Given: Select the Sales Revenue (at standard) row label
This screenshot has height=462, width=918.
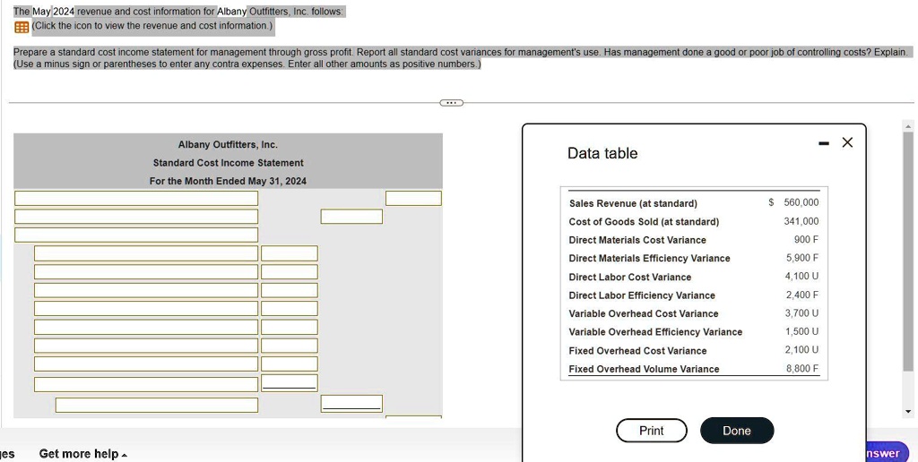Looking at the screenshot, I should (633, 203).
